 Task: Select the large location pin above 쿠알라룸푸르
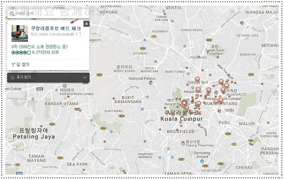[184, 104]
